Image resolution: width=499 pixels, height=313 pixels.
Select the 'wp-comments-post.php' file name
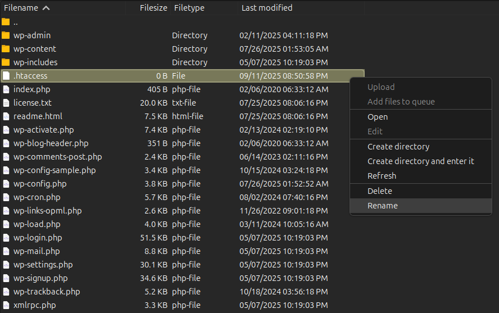(58, 157)
